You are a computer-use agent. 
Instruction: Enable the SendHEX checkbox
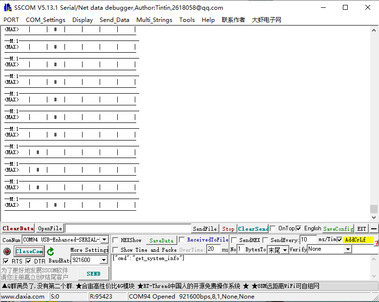pyautogui.click(x=234, y=240)
